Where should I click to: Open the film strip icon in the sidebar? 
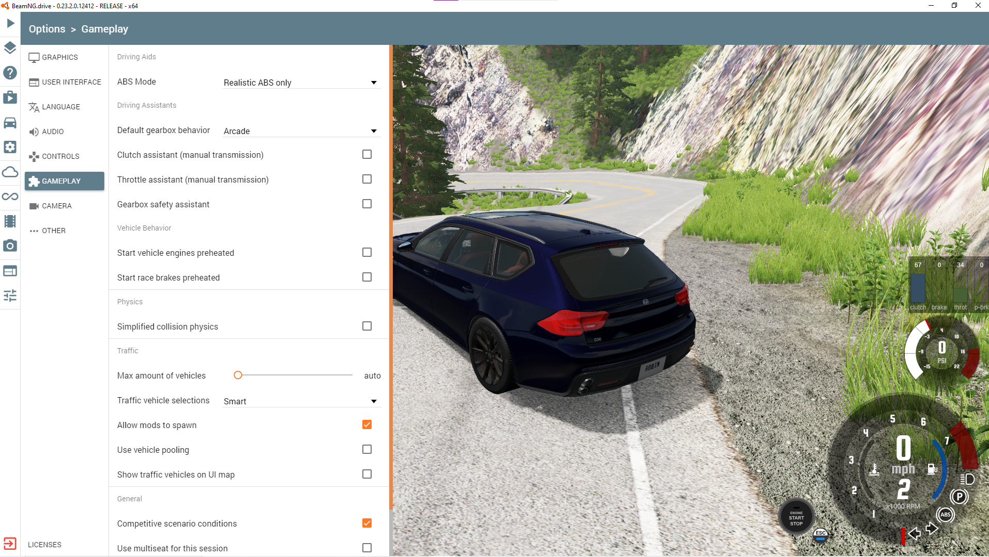tap(10, 221)
